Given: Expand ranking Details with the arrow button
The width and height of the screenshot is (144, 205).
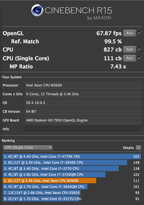Looking at the screenshot, I should 138,148.
